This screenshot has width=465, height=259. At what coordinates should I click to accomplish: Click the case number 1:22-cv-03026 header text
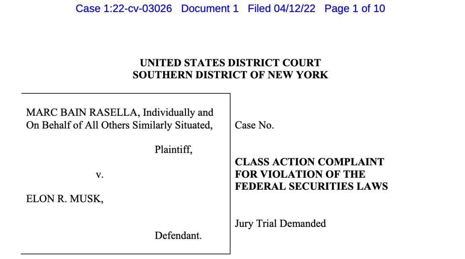coord(124,8)
